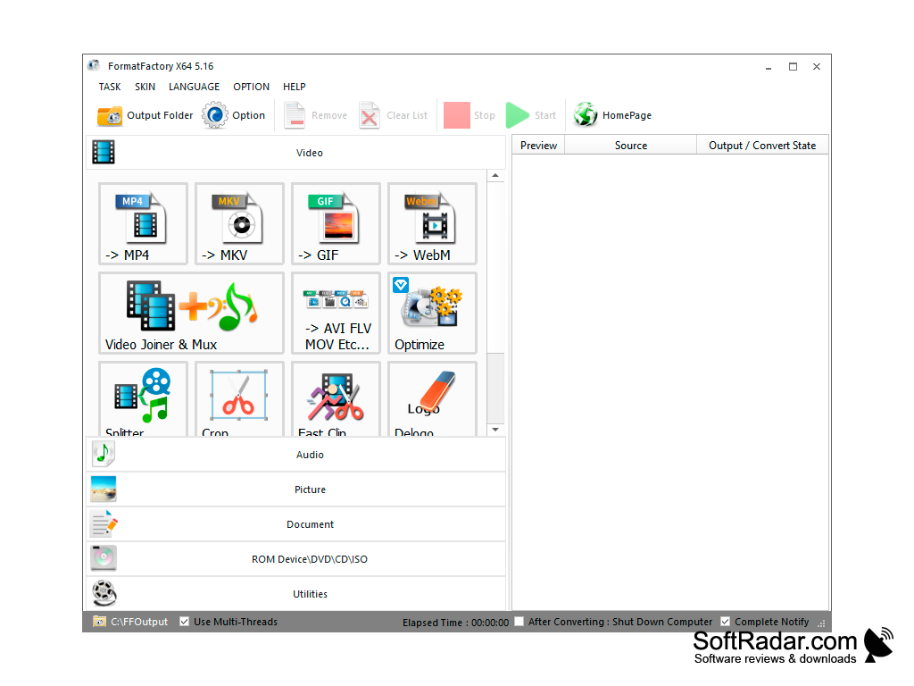Click the Output Folder toolbar icon

(x=110, y=115)
